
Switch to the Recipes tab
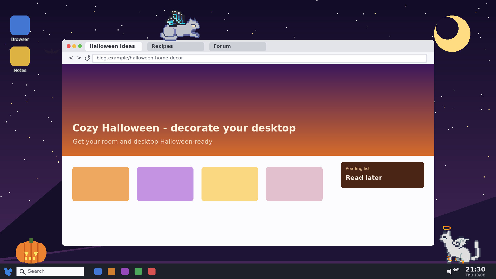176,47
